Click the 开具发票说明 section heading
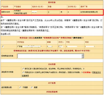The width and height of the screenshot is (104, 95). coord(52,92)
